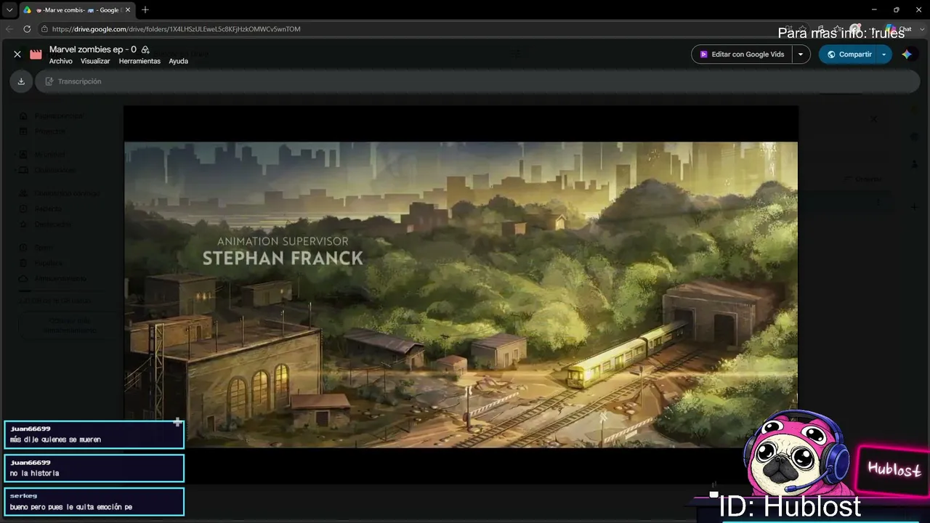Screen dimensions: 930x523
Task: Open the Archivo menu
Action: 61,62
